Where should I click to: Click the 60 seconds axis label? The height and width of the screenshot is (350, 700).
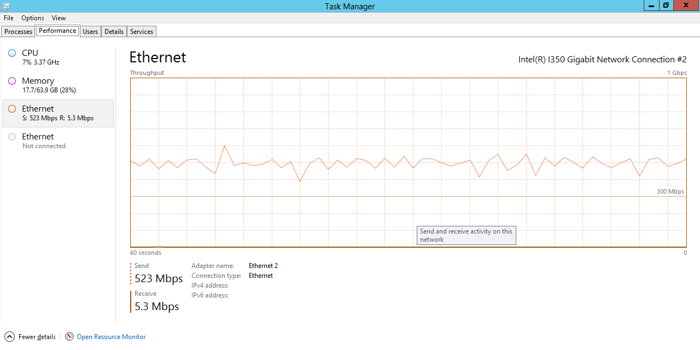[145, 253]
